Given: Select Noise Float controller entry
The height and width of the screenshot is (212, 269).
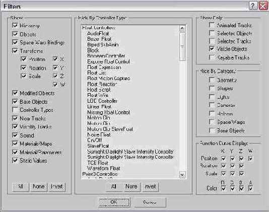Looking at the screenshot, I should pos(99,134).
